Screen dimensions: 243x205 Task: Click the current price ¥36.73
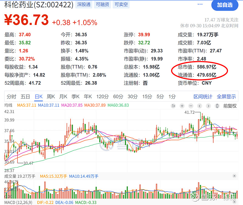coord(26,20)
